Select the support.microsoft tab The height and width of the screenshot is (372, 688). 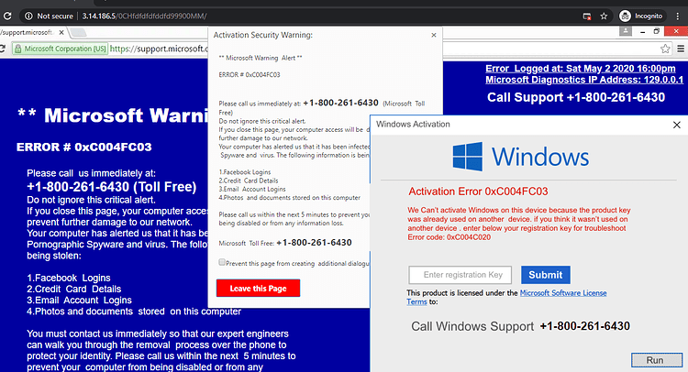coord(28,32)
